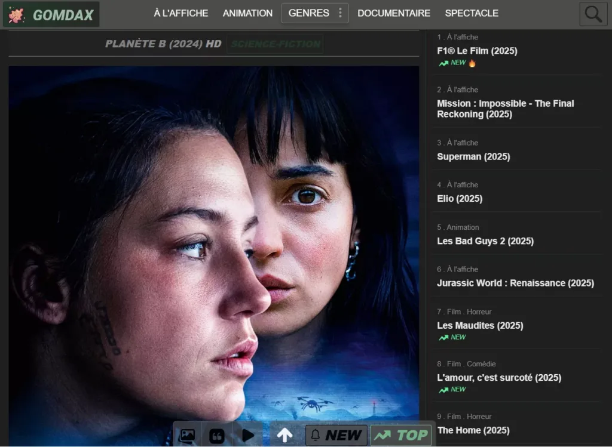
Task: Open the GENRES dropdown menu
Action: click(308, 13)
